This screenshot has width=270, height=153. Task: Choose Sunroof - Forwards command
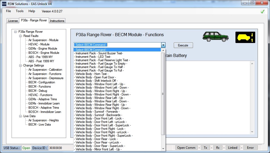click(x=117, y=112)
